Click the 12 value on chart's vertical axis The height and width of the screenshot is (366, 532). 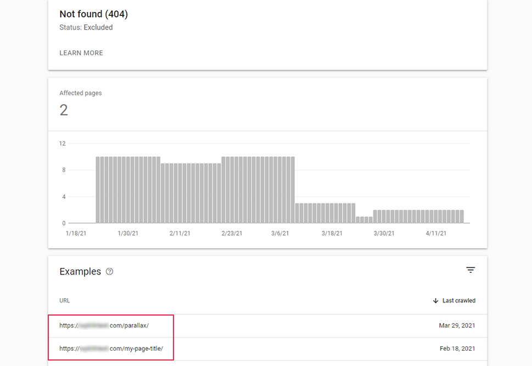[63, 144]
